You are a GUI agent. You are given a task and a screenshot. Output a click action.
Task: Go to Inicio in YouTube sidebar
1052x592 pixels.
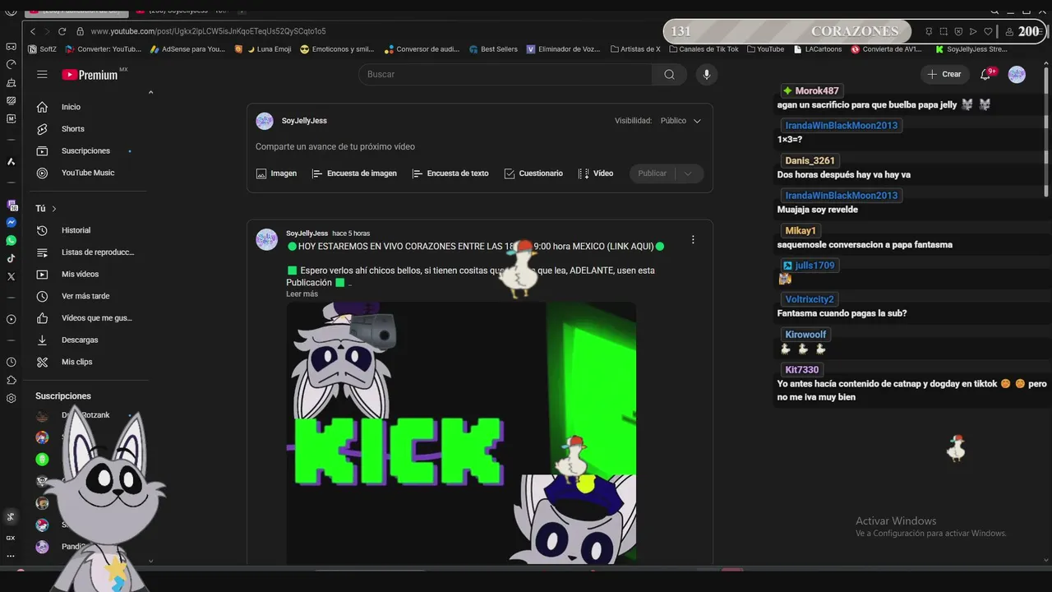point(71,107)
